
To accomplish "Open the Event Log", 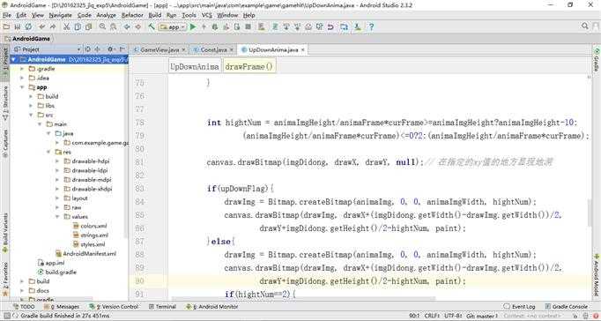I will click(520, 307).
